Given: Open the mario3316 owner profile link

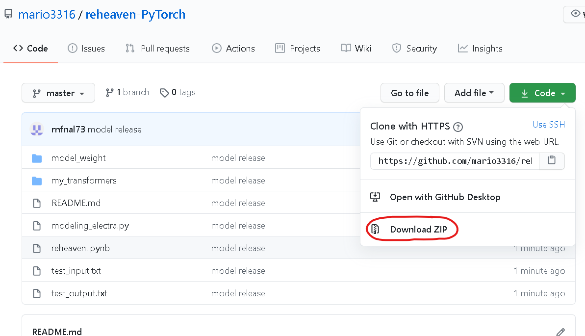Looking at the screenshot, I should [47, 15].
